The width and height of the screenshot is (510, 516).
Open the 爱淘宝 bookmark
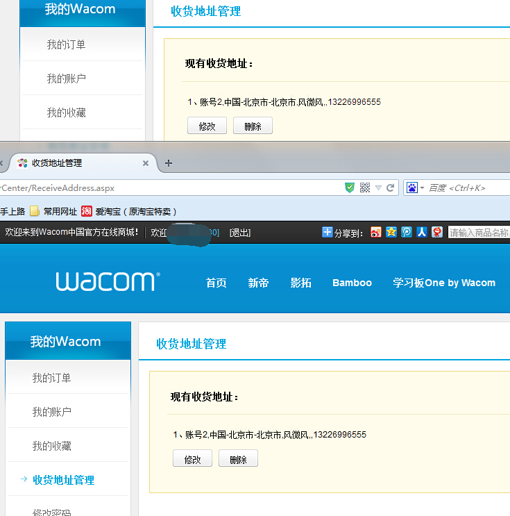128,211
